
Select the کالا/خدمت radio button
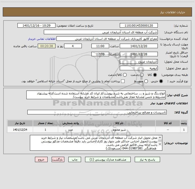[x=125, y=75]
